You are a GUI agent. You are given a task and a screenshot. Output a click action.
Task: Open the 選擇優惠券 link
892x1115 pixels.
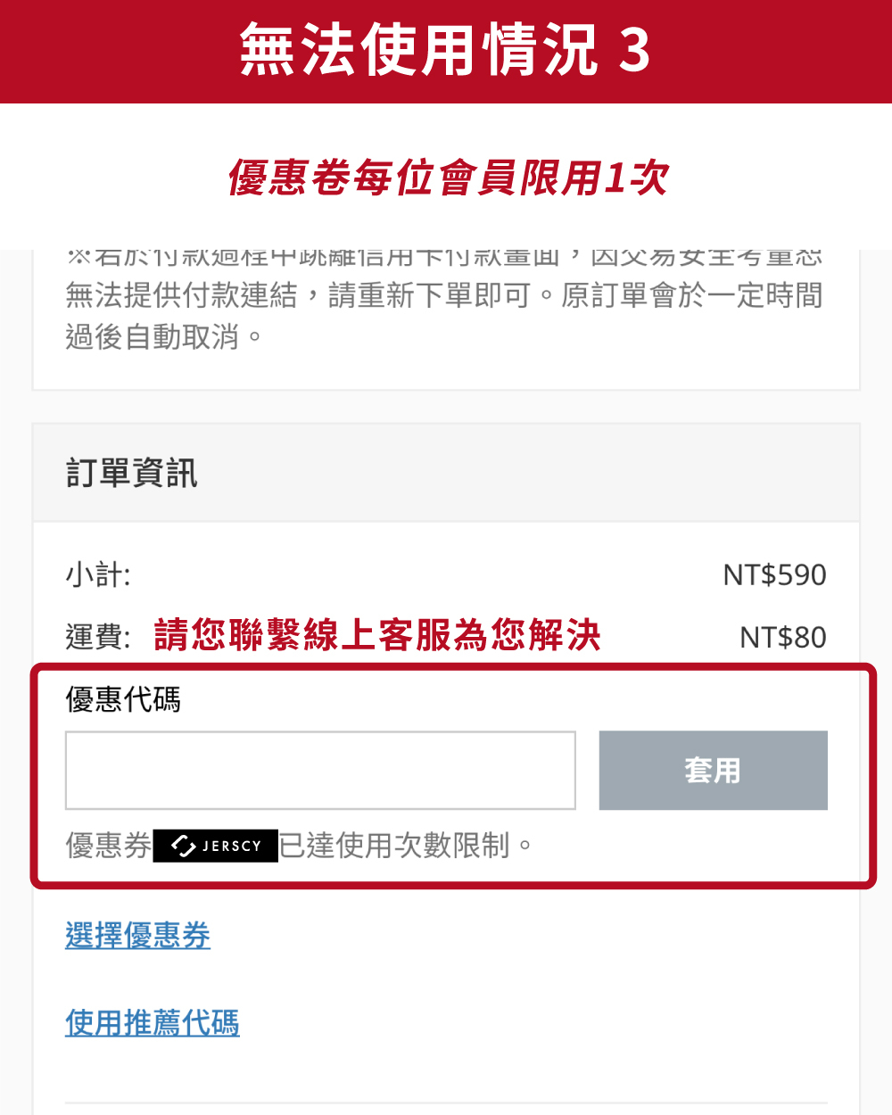137,936
